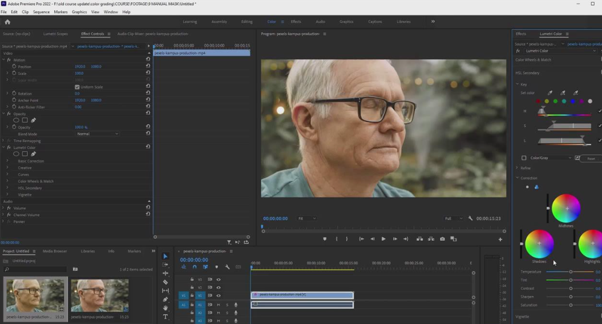Viewport: 602px width, 324px height.
Task: Adjust the Saturation slider
Action: 569,305
